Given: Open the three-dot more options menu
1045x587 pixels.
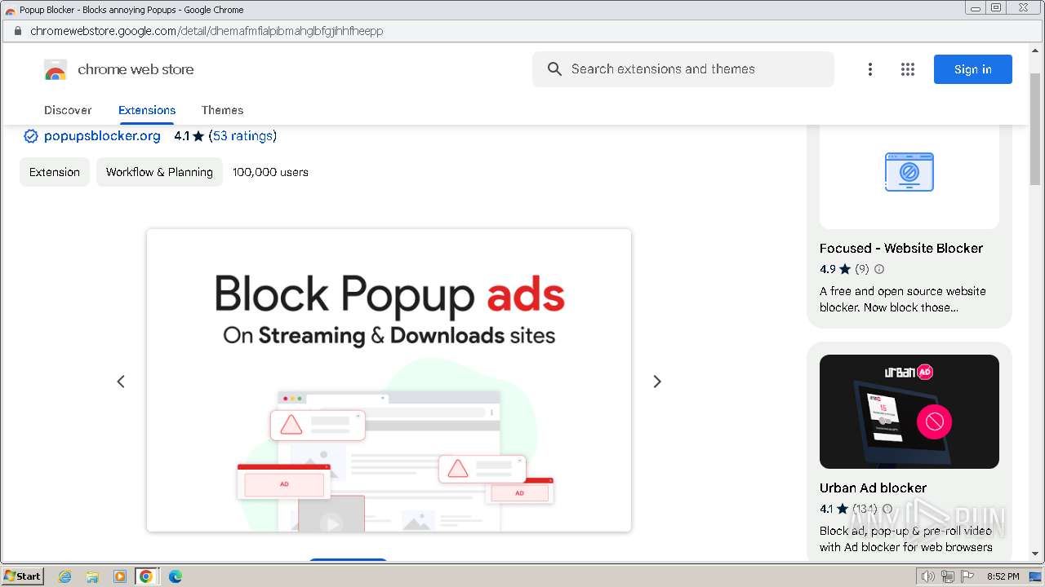Looking at the screenshot, I should click(870, 69).
